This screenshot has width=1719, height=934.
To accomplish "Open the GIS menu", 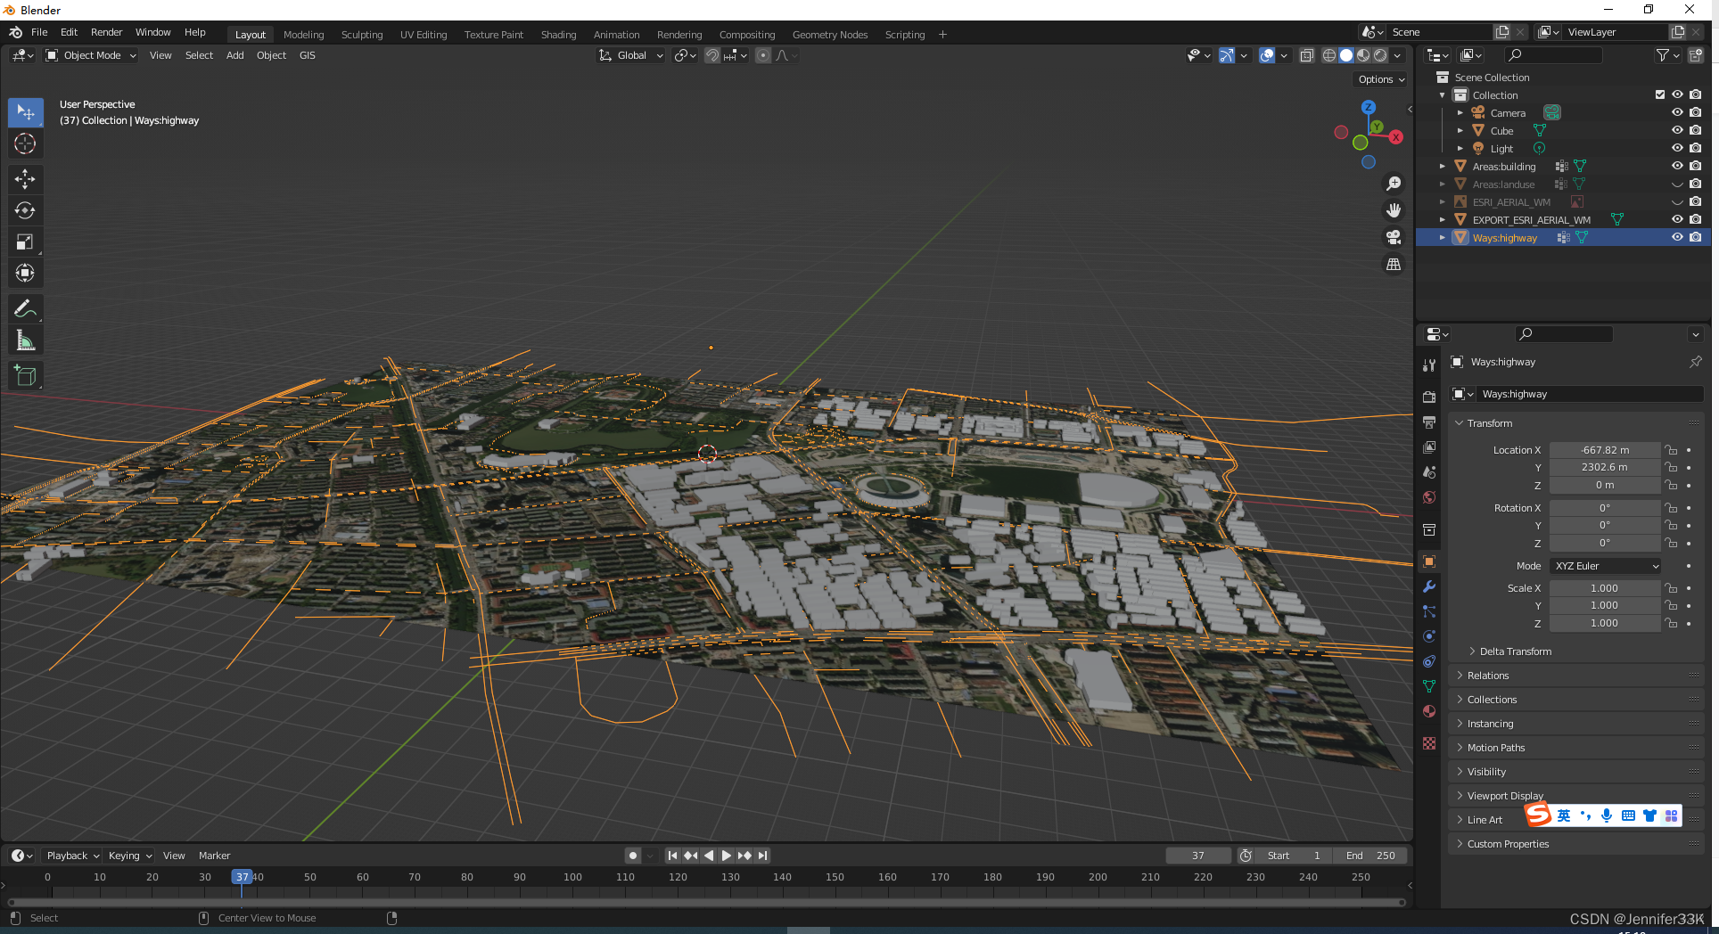I will 307,55.
